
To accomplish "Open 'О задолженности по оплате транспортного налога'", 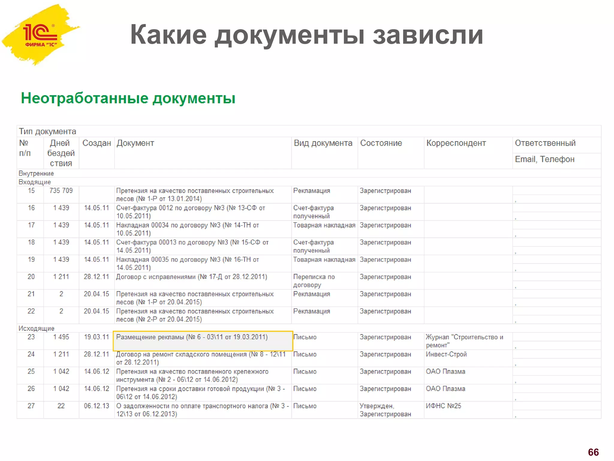I will [203, 410].
